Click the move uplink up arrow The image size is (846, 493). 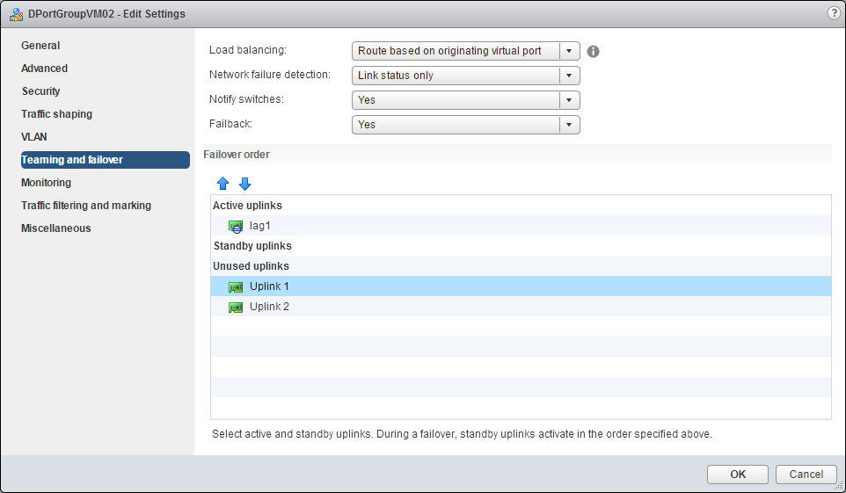[222, 184]
